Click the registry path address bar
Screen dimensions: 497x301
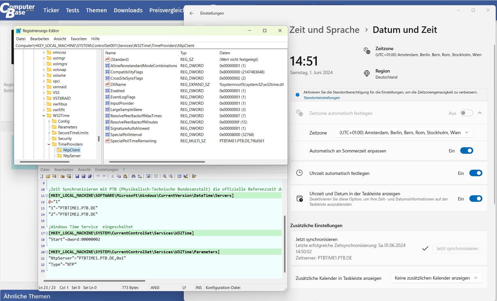(x=151, y=46)
